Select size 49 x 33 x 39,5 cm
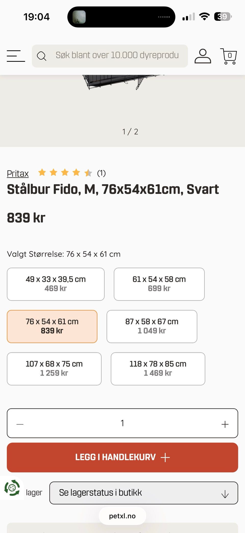 56,284
